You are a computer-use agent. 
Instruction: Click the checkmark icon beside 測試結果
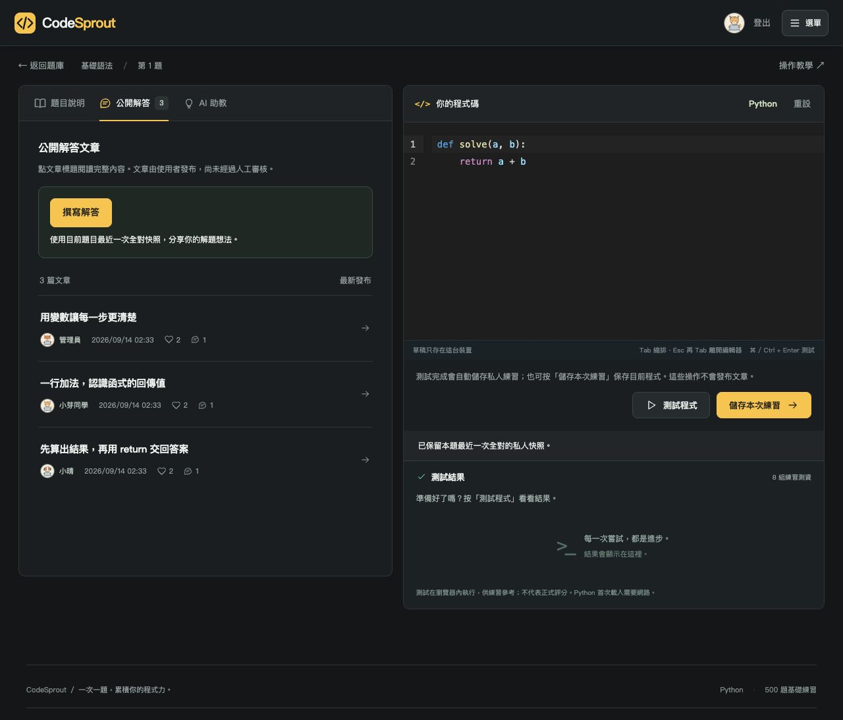(421, 477)
